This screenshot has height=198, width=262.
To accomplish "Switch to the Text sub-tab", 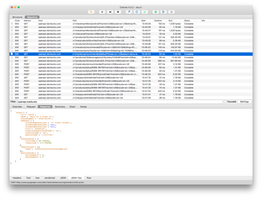I will 28,178.
